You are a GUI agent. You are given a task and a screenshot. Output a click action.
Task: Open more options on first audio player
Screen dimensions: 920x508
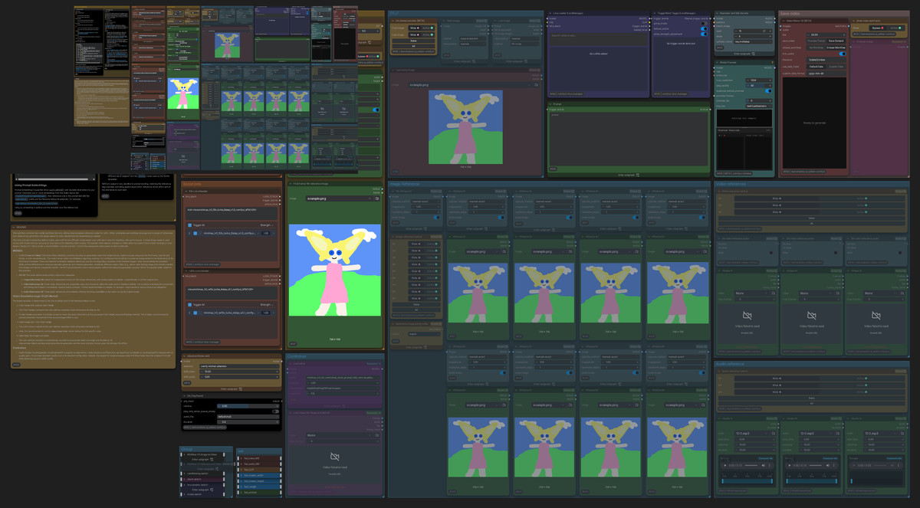pos(771,465)
